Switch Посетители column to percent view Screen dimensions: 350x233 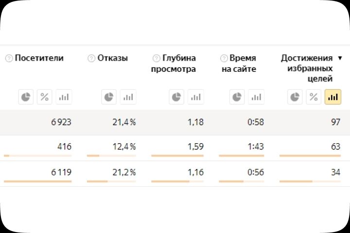click(45, 97)
